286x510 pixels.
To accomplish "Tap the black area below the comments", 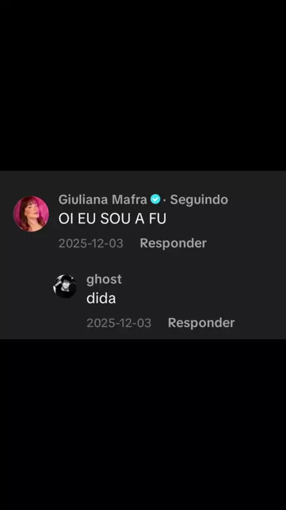I will pyautogui.click(x=143, y=424).
